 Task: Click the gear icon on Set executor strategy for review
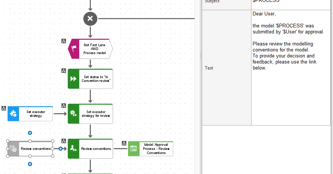[74, 113]
